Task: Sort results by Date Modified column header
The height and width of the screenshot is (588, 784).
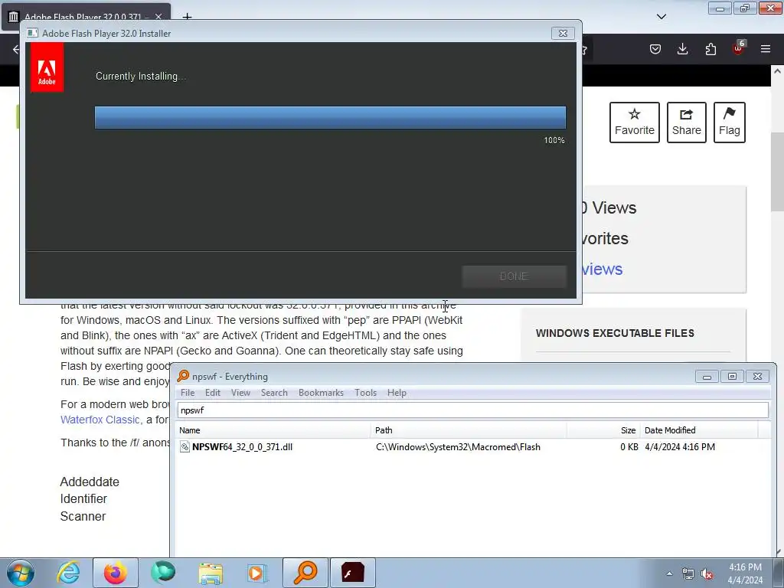Action: pos(699,430)
